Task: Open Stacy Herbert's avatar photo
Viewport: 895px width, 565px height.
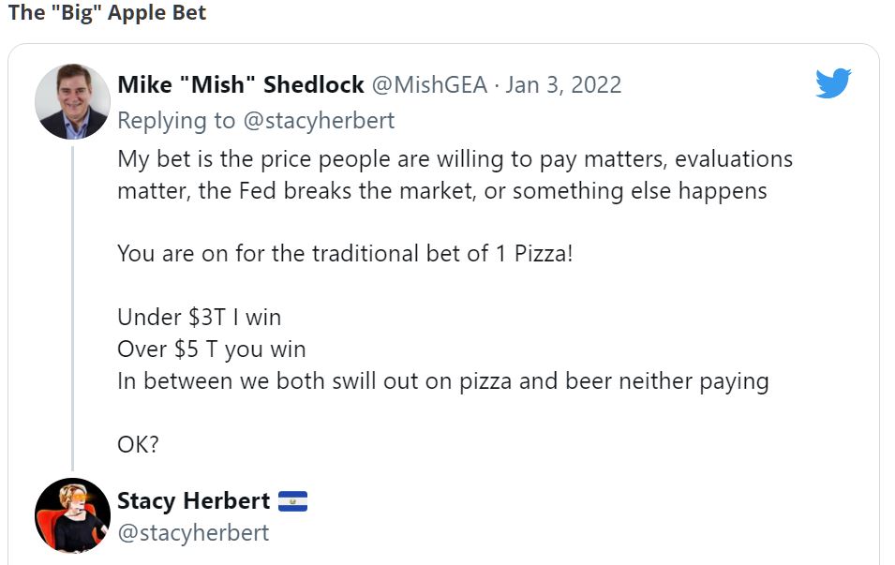Action: 72,515
